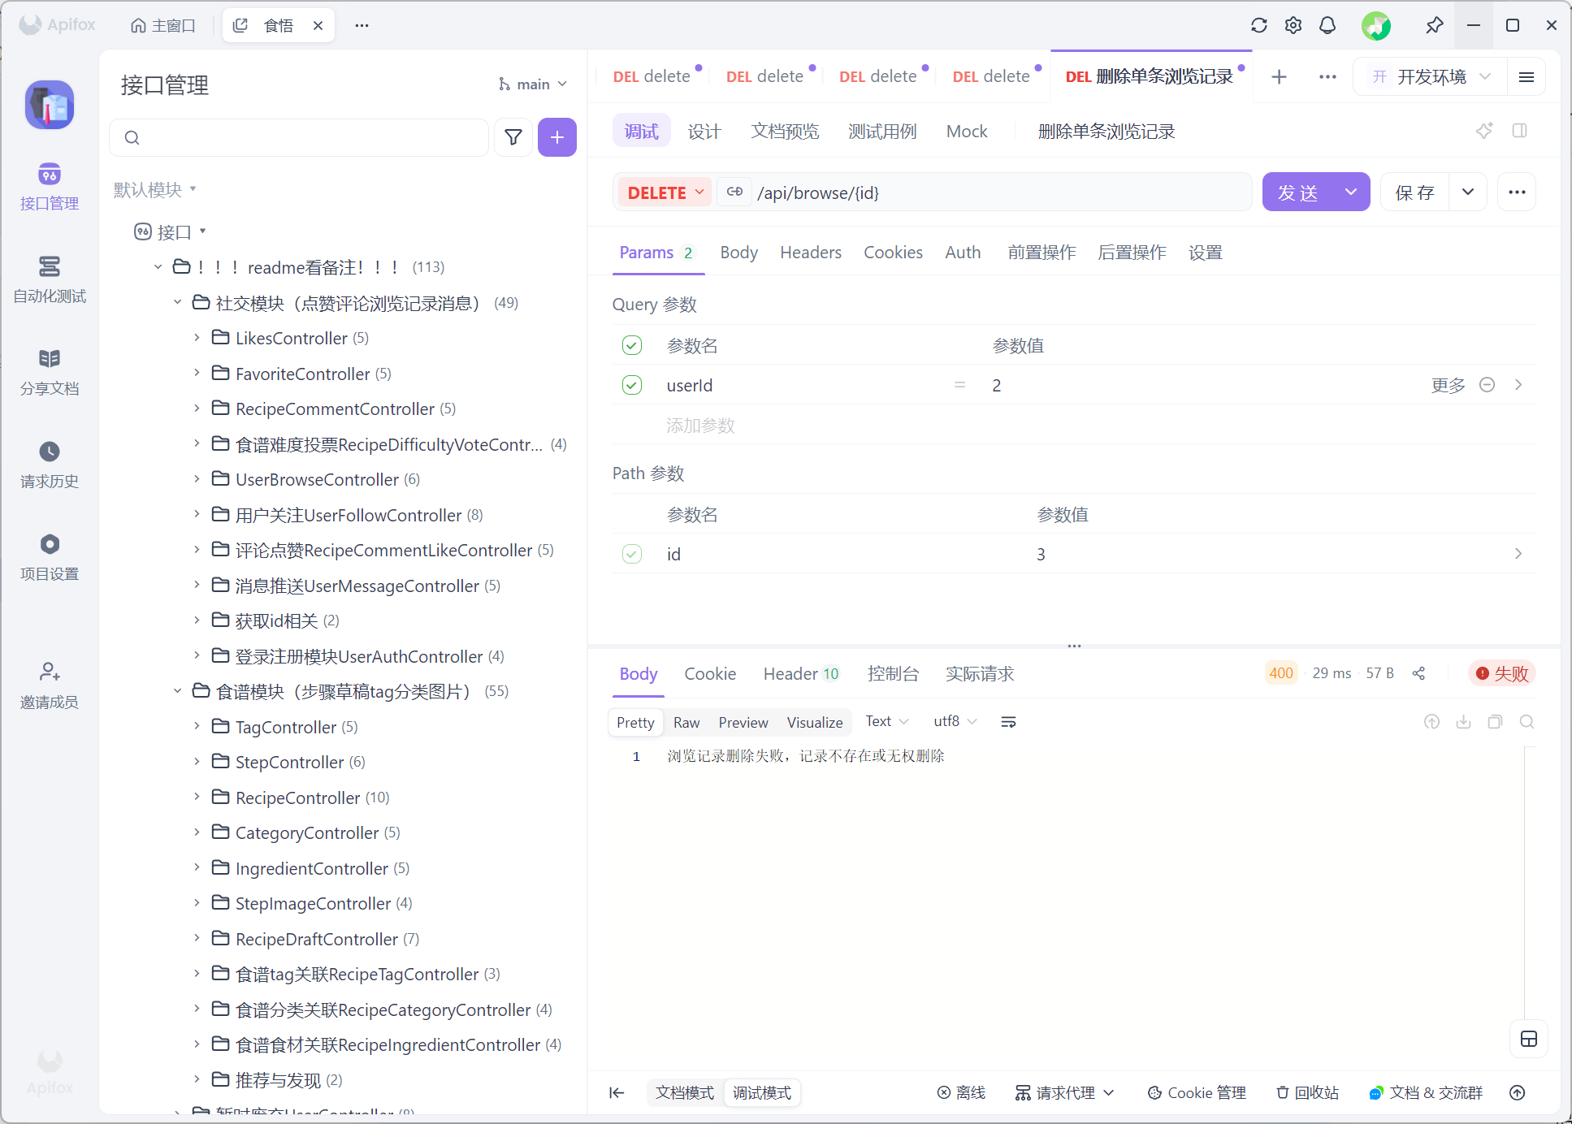Click the refresh sync icon in title bar
Image resolution: width=1572 pixels, height=1124 pixels.
1258,25
